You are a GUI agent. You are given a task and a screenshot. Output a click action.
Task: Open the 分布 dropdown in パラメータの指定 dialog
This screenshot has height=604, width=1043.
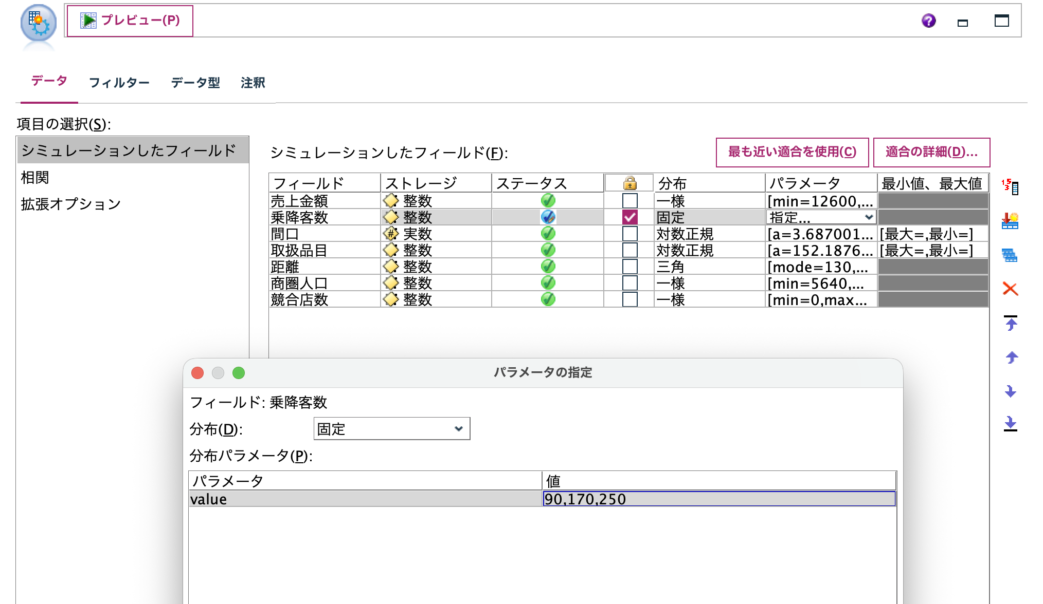click(459, 428)
